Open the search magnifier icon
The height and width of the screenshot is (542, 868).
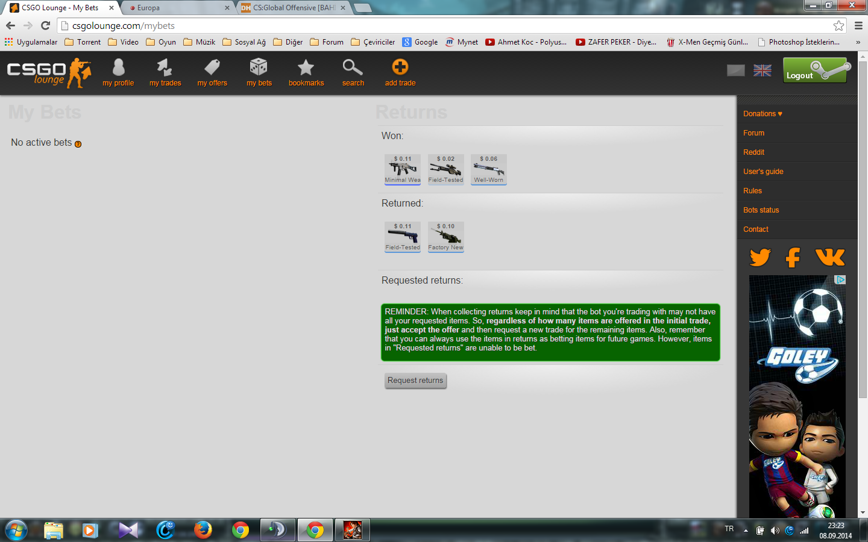[353, 67]
